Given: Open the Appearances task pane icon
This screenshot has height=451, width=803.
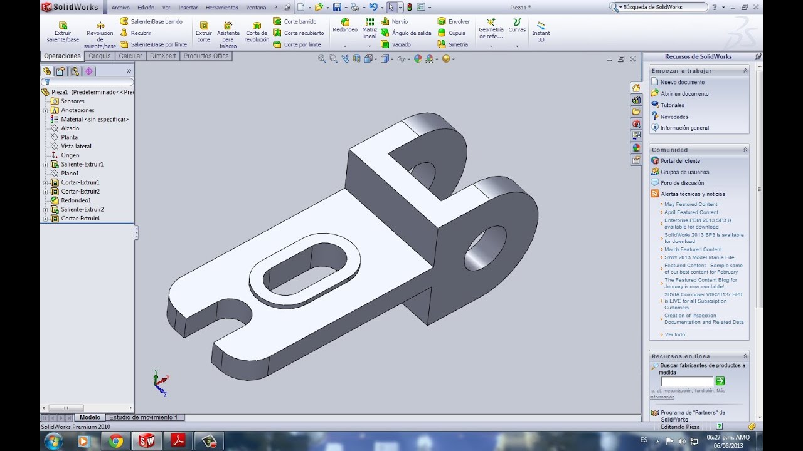Looking at the screenshot, I should pyautogui.click(x=636, y=148).
